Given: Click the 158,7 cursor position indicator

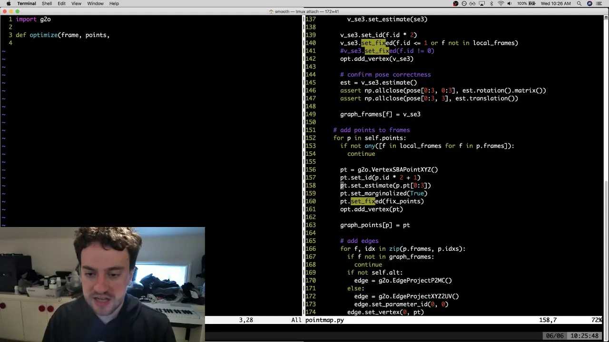Looking at the screenshot, I should (548, 320).
